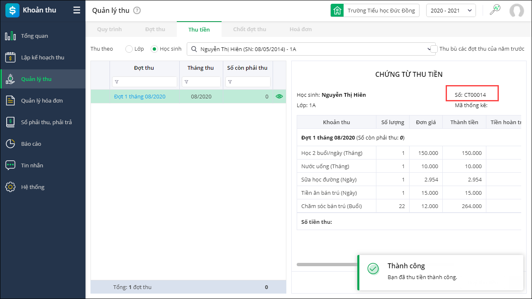Open Hệ thống gear icon
Viewport: 532px width, 299px height.
(10, 187)
